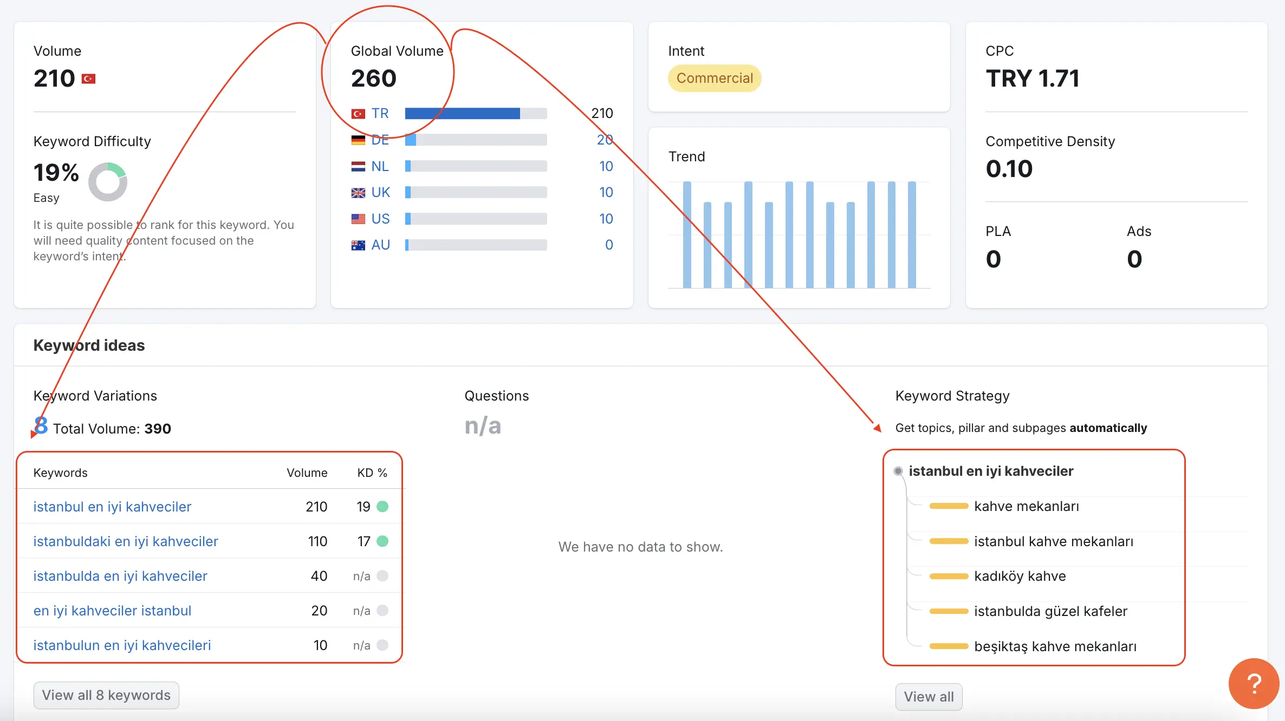The image size is (1285, 721).
Task: Click green KD dot for istanbul en iyi kahveciler
Action: tap(382, 507)
